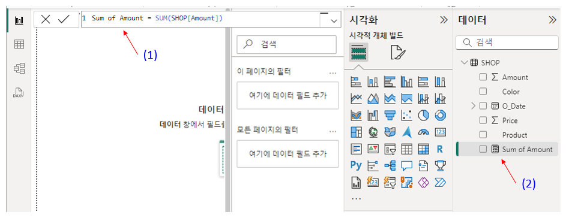Choose the Decomposition tree visual
The width and height of the screenshot is (566, 218).
click(x=390, y=165)
